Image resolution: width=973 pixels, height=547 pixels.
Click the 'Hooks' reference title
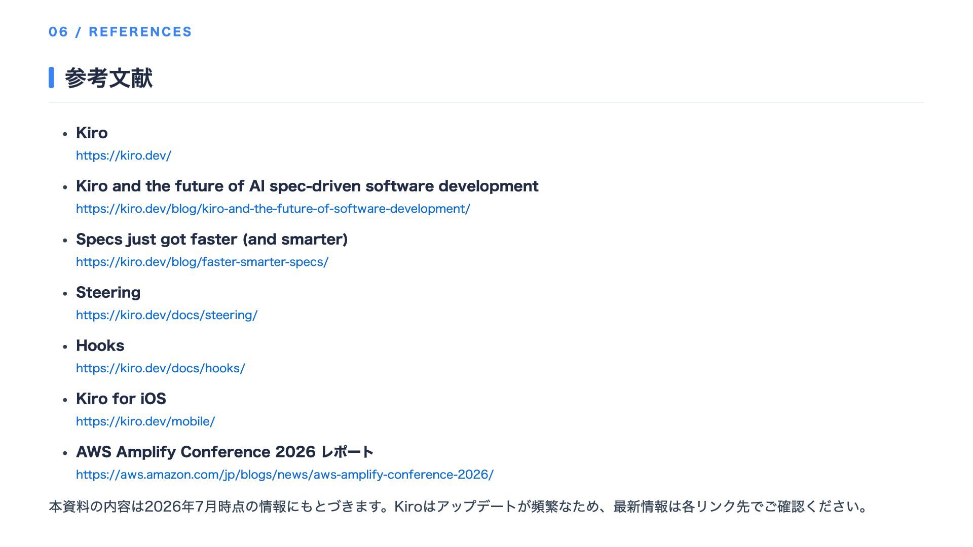[x=100, y=345]
